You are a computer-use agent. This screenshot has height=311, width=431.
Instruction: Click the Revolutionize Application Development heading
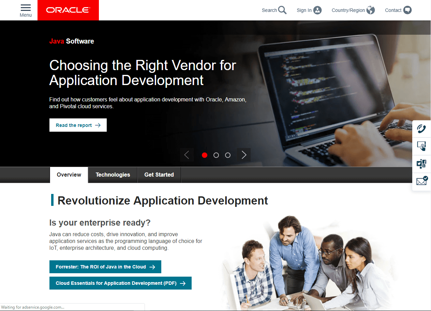(163, 201)
